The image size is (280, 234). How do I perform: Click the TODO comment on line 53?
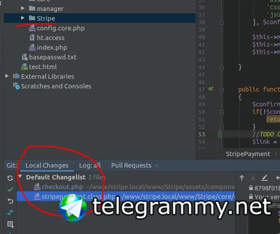266,134
